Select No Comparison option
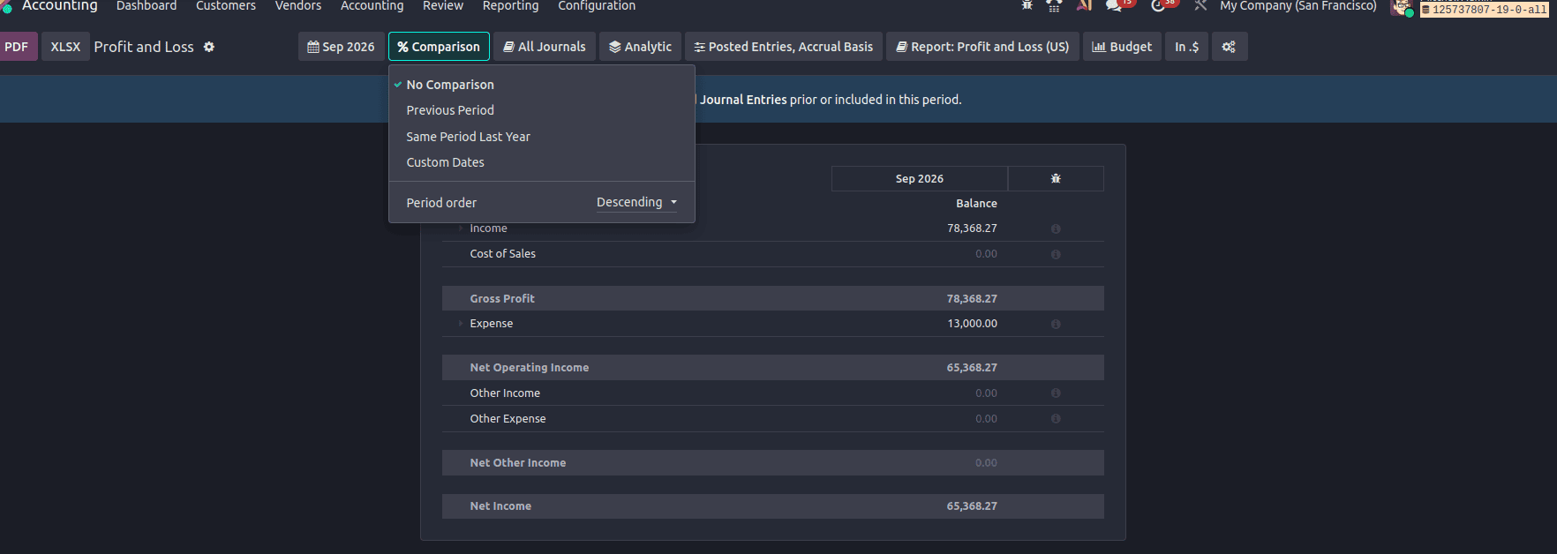Viewport: 1557px width, 554px height. tap(541, 85)
